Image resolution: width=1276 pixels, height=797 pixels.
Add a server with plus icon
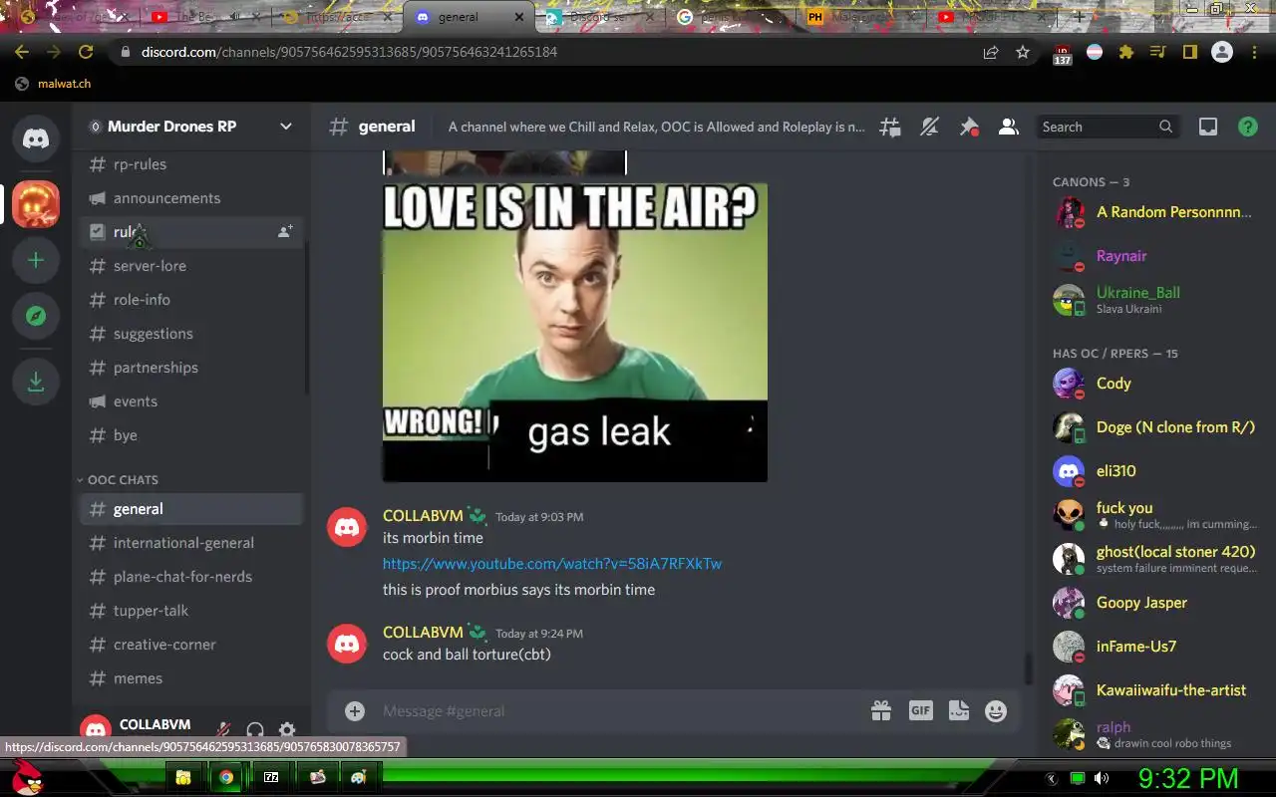36,260
